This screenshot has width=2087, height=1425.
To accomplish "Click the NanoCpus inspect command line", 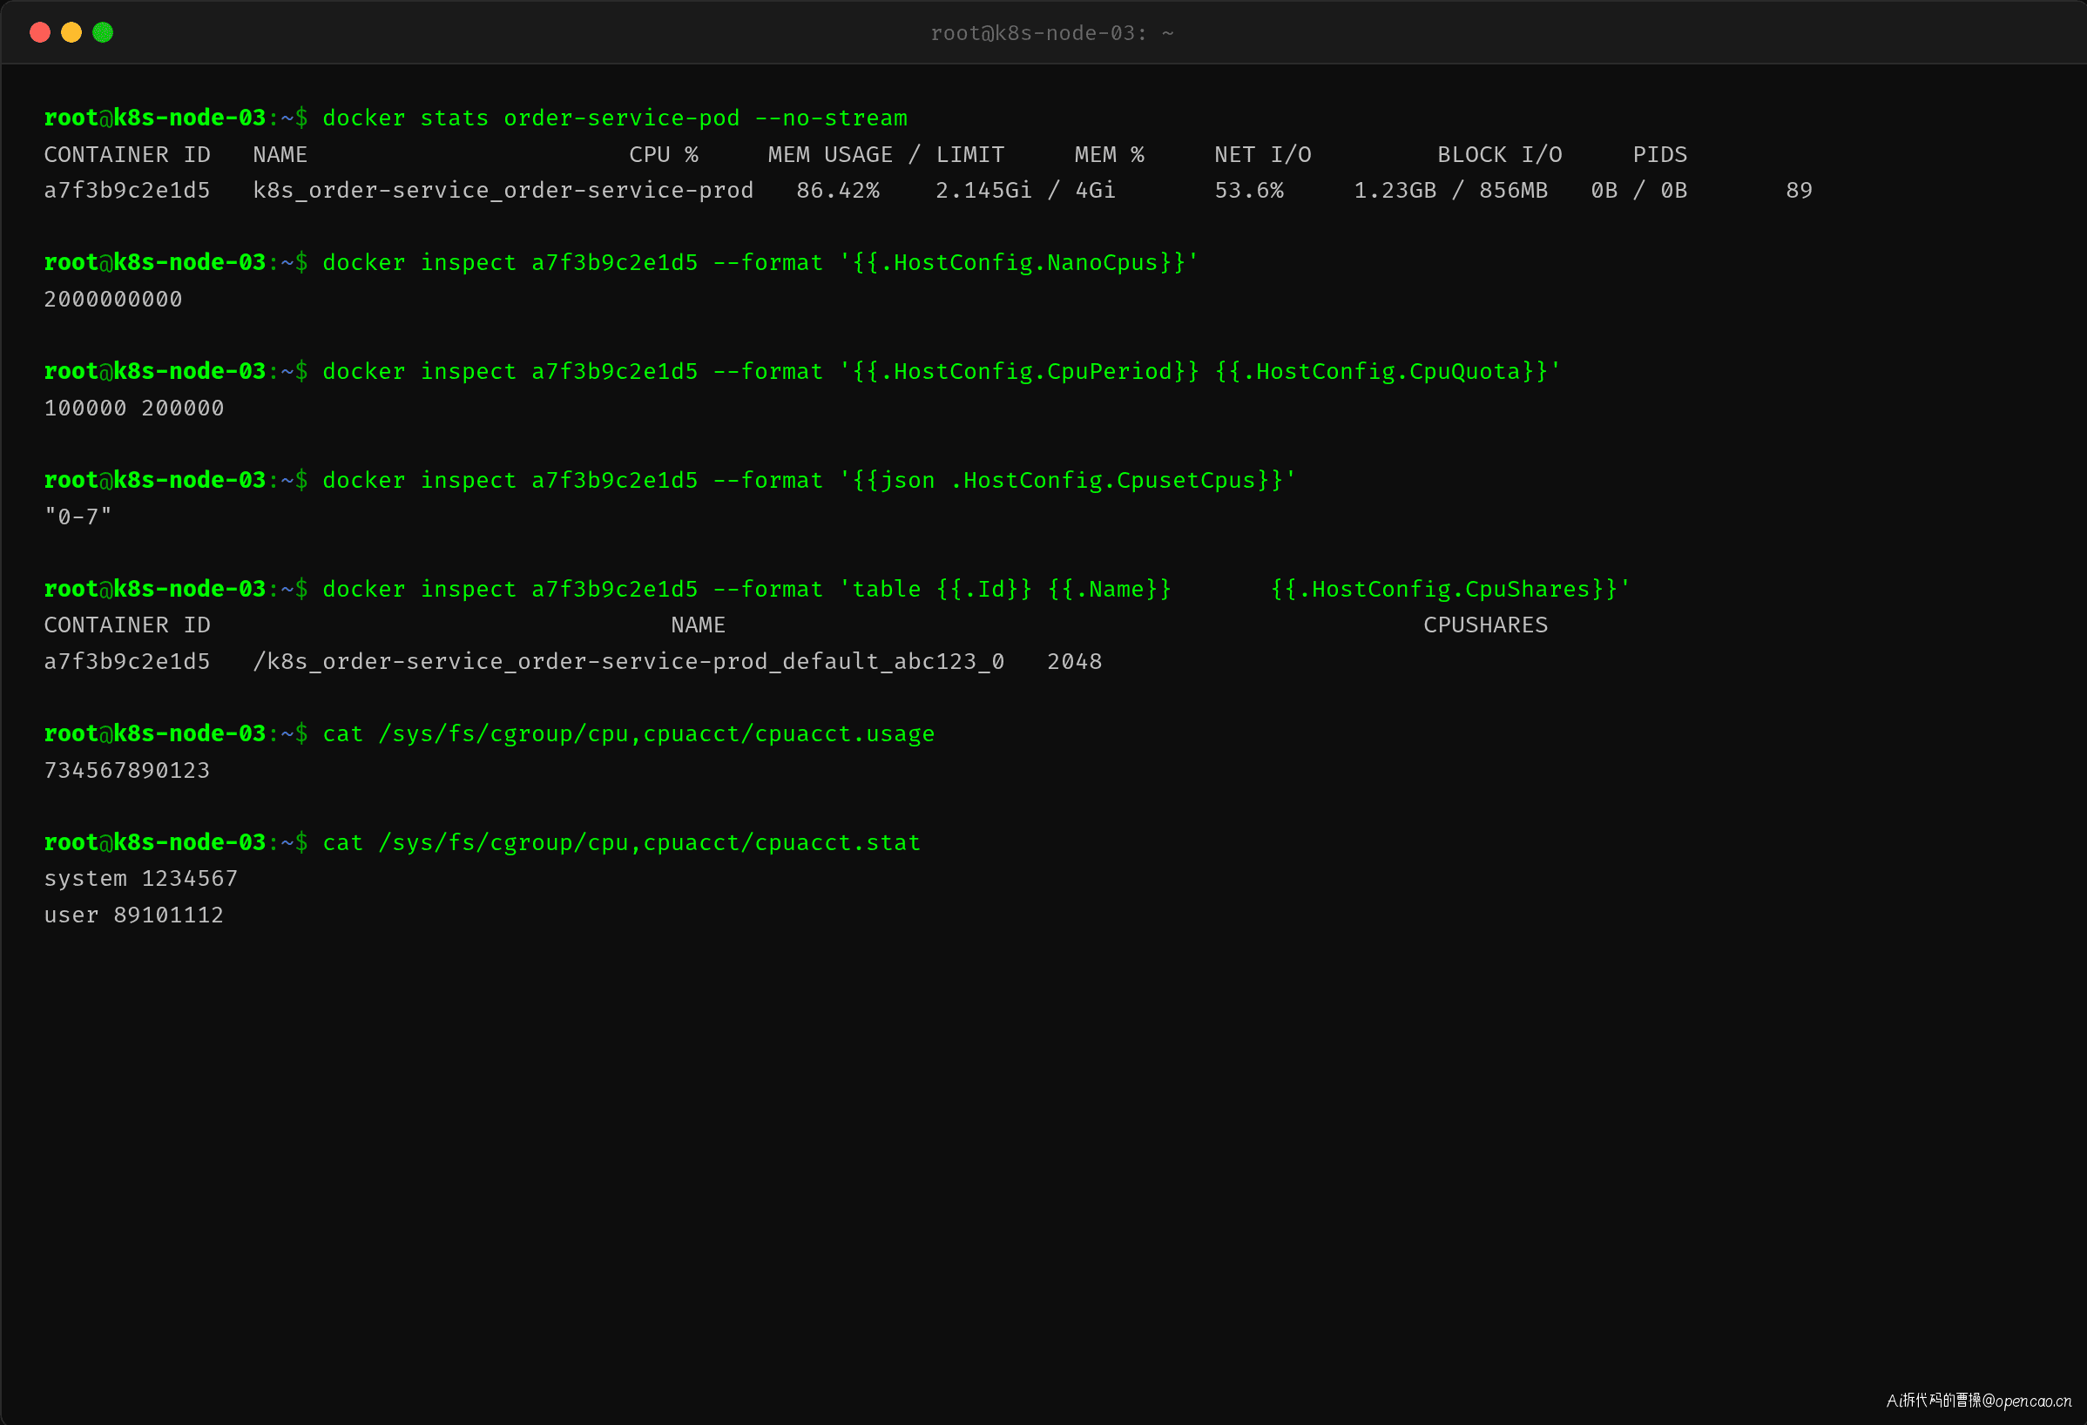I will (x=760, y=262).
